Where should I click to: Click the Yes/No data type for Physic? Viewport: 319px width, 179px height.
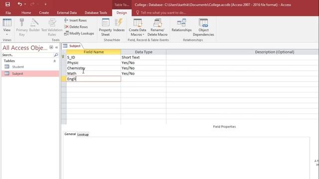[x=144, y=63]
